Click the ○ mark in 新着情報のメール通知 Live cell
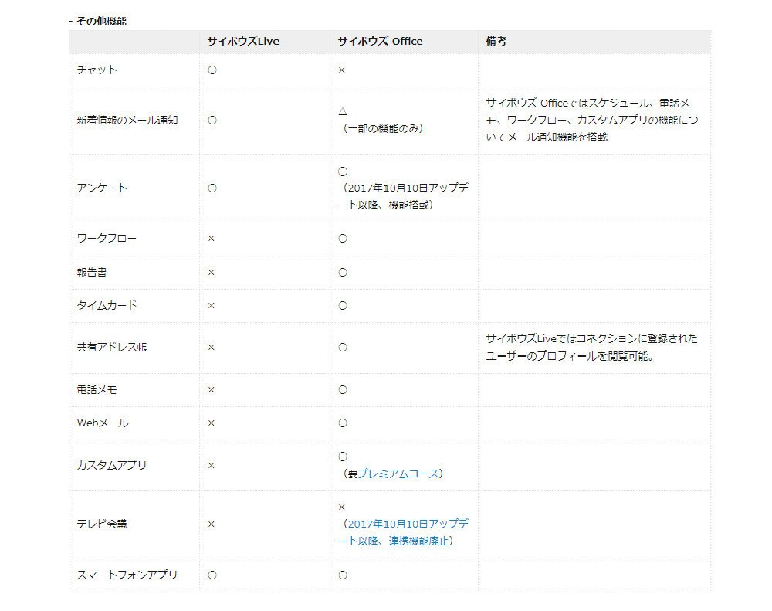Viewport: 772px width, 611px height. (212, 121)
